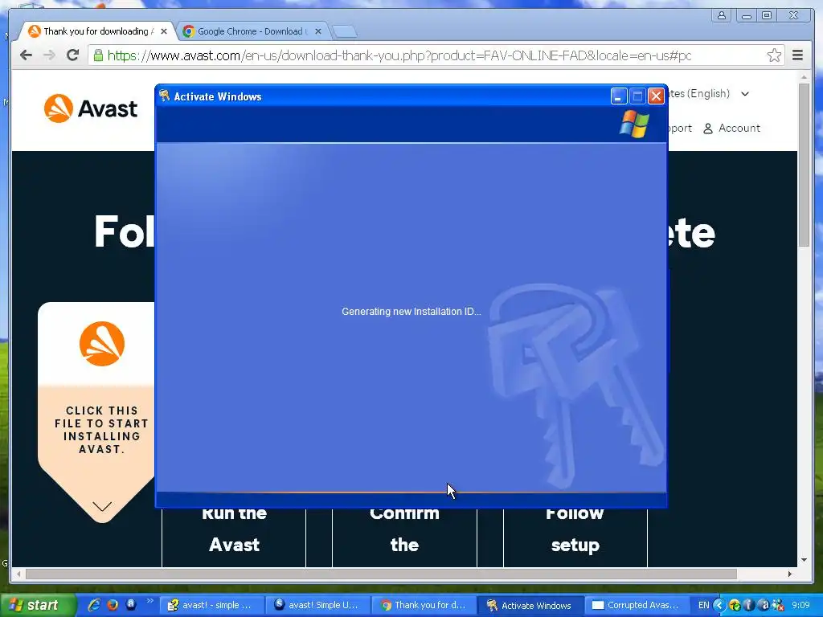The width and height of the screenshot is (823, 617).
Task: Click the Chrome user profile icon
Action: [722, 15]
